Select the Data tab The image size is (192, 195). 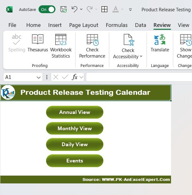[141, 25]
